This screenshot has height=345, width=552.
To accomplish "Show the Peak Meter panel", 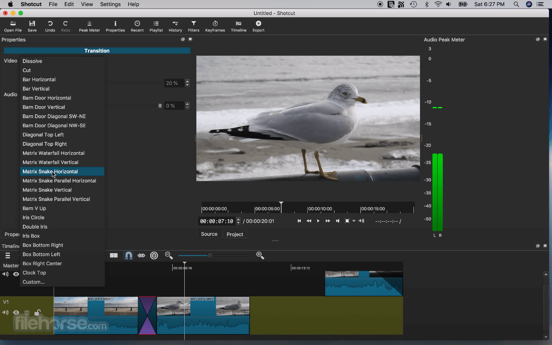I will point(89,26).
